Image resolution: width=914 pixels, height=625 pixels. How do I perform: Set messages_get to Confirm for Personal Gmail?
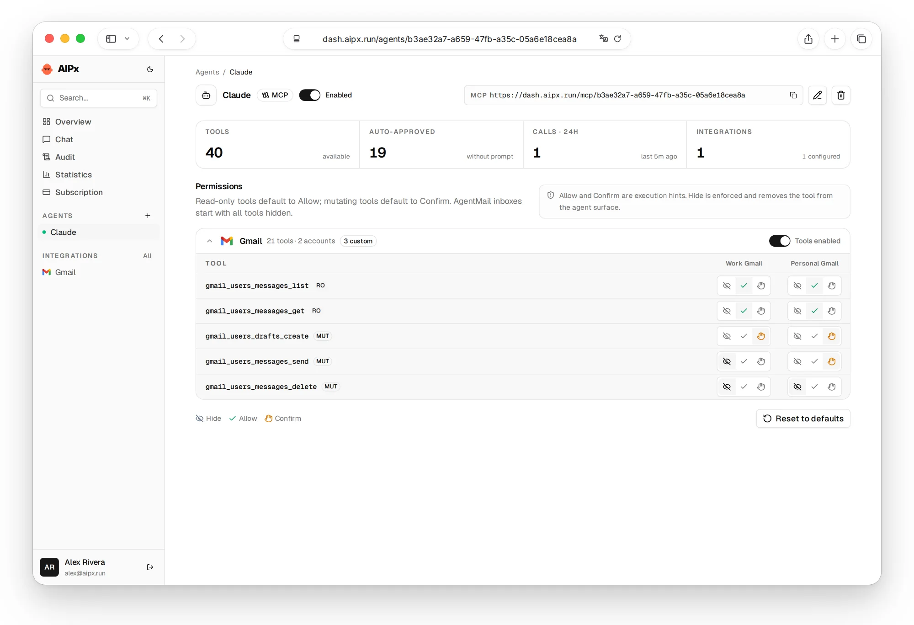pyautogui.click(x=831, y=311)
